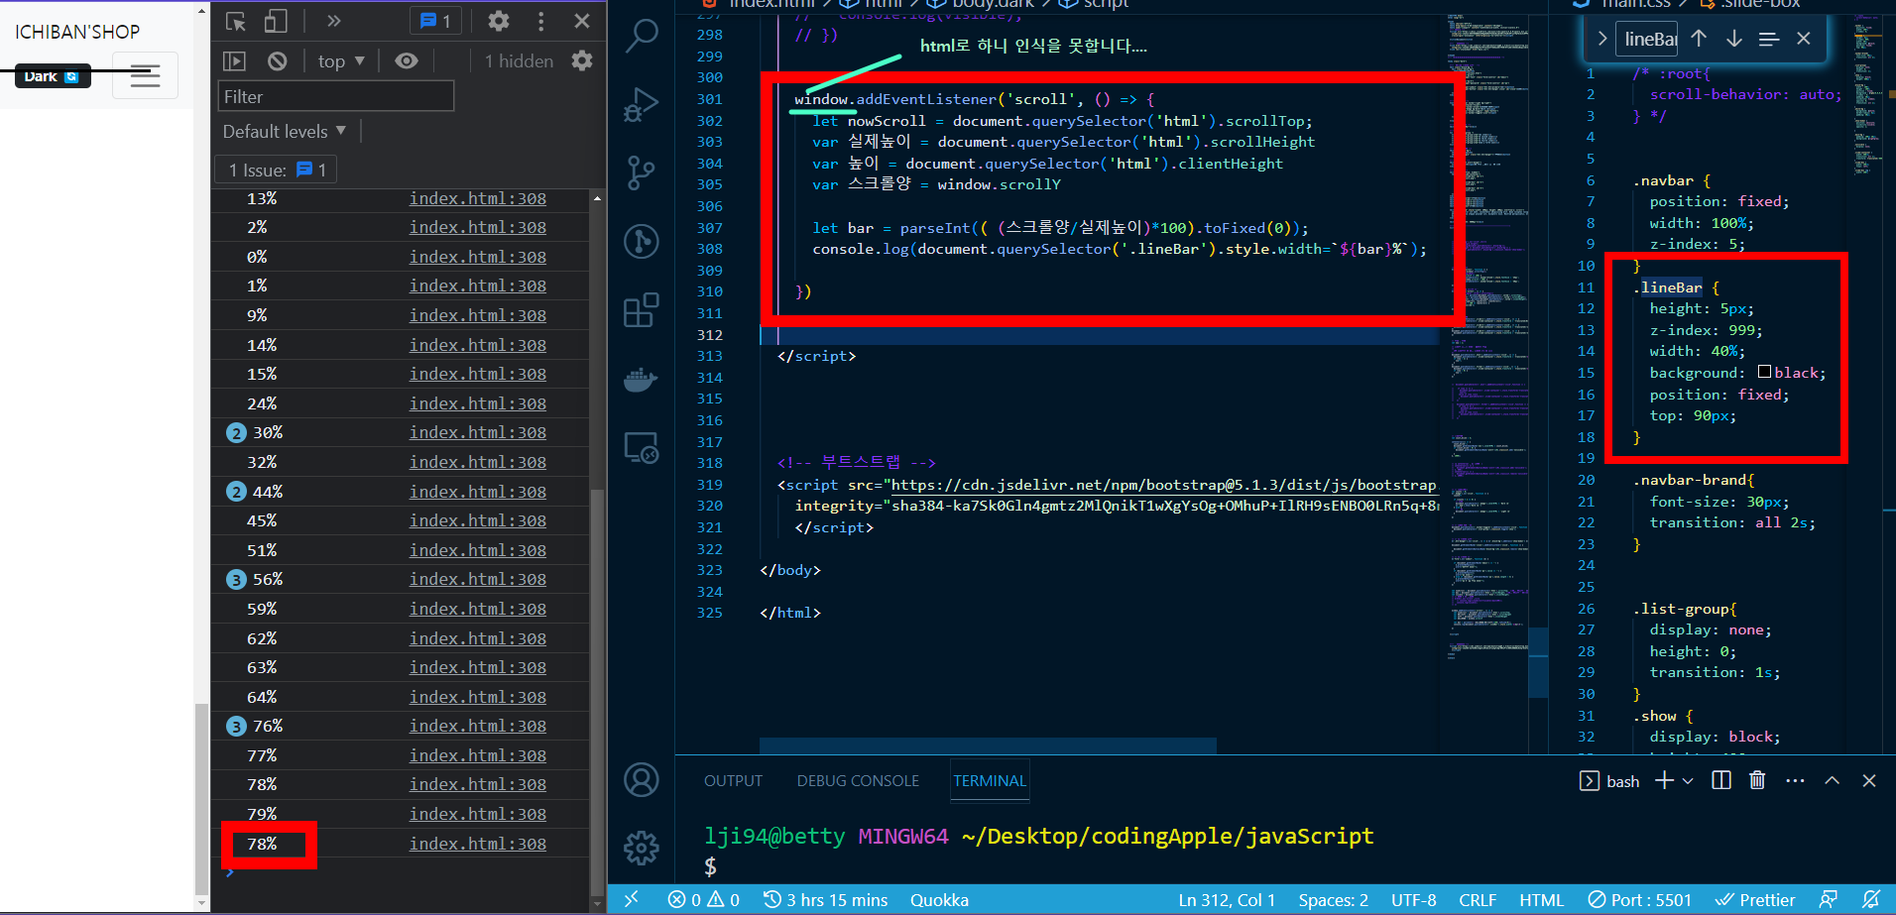This screenshot has width=1896, height=915.
Task: Open the Extensions view
Action: click(x=642, y=309)
